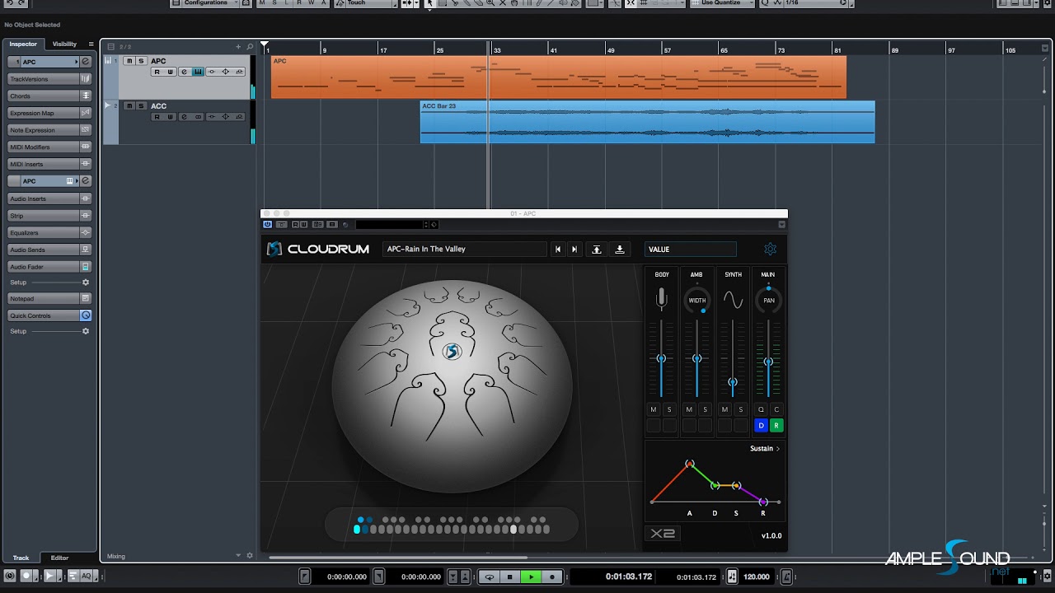Open track search magnifier icon
Viewport: 1055px width, 593px height.
tap(250, 47)
